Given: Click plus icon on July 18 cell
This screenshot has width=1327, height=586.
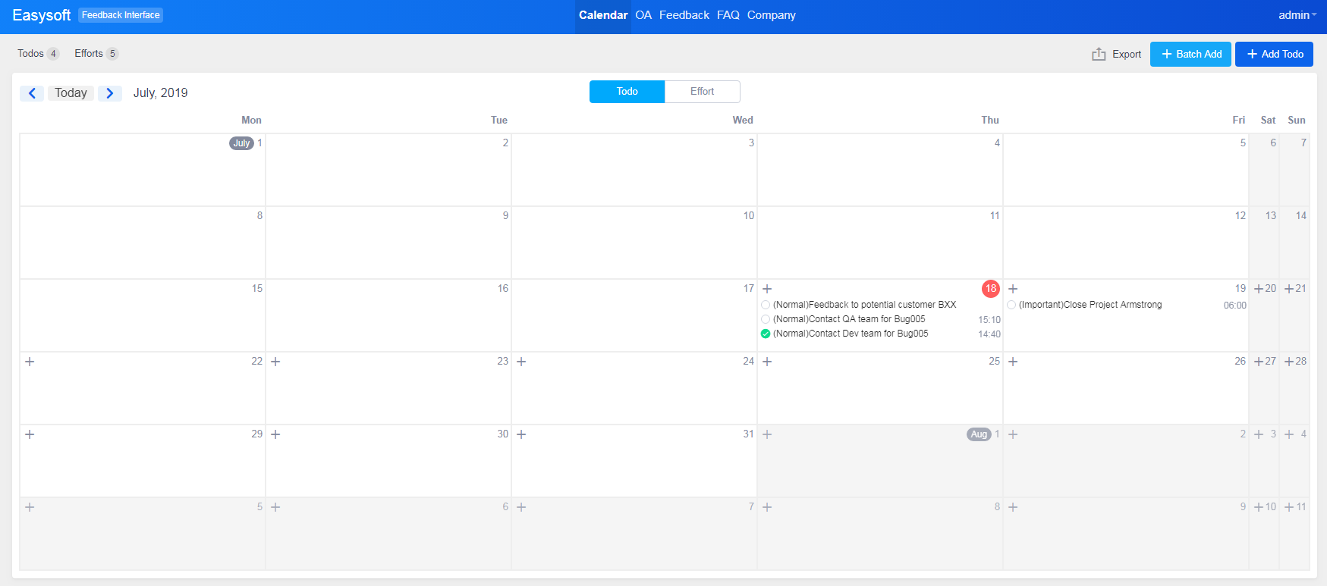Looking at the screenshot, I should pyautogui.click(x=767, y=289).
